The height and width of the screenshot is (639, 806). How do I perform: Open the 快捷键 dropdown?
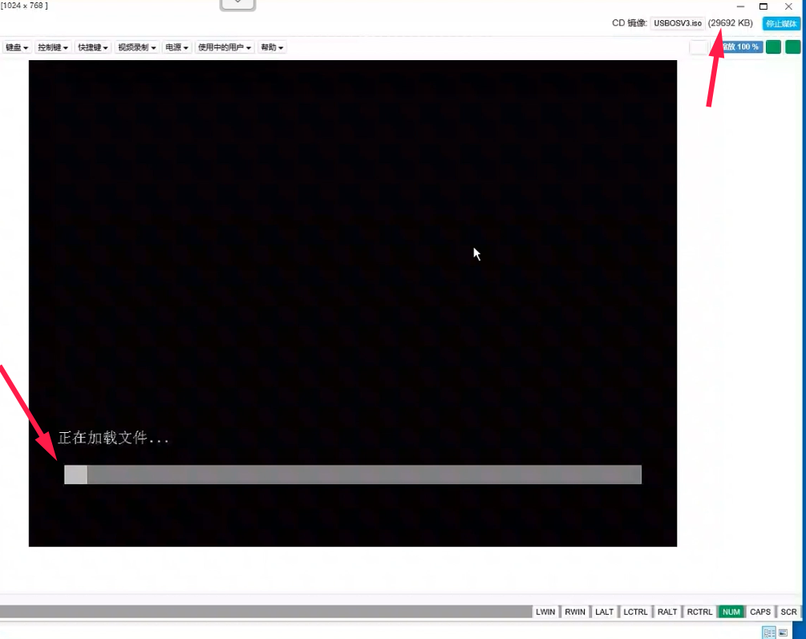92,47
